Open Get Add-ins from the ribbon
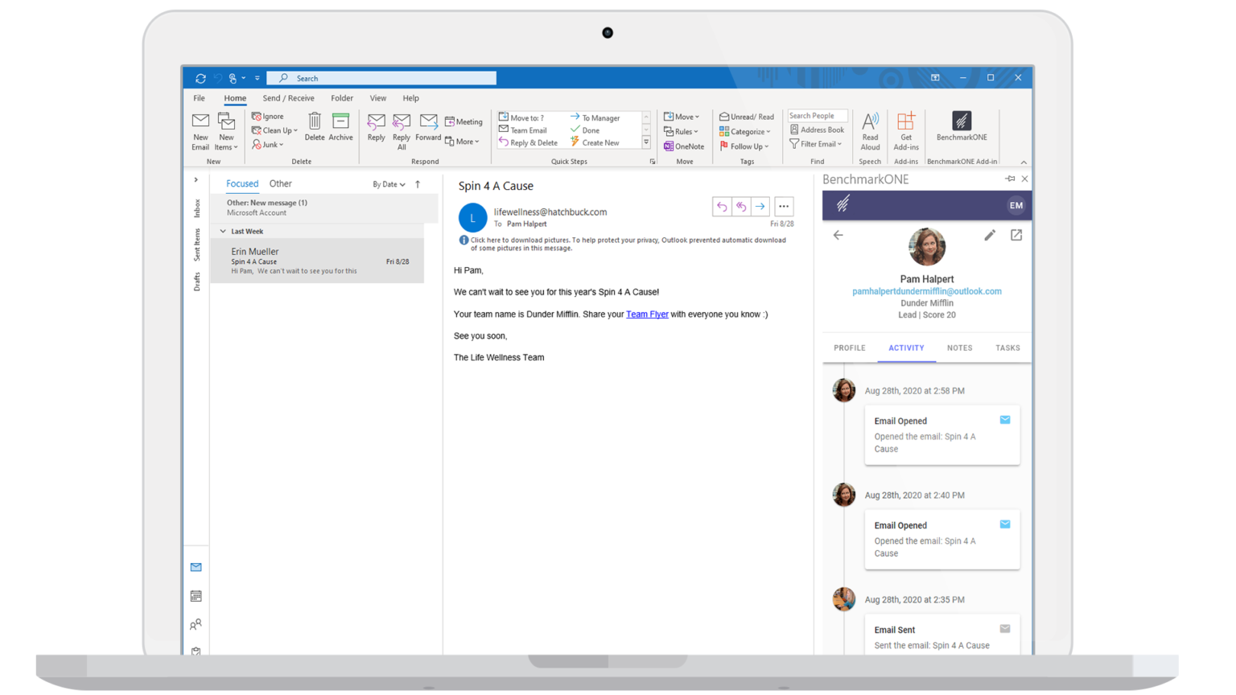Image resolution: width=1236 pixels, height=695 pixels. click(x=905, y=131)
